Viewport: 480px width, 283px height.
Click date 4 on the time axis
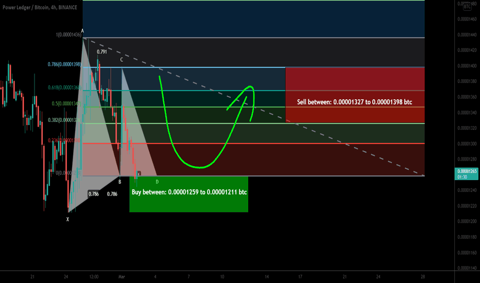(155, 277)
